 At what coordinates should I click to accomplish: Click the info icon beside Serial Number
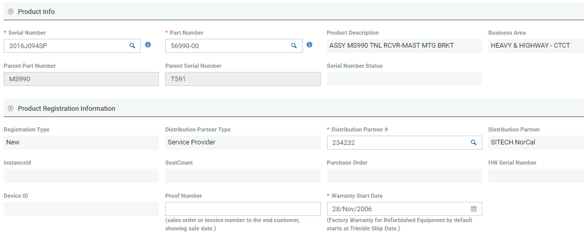148,45
